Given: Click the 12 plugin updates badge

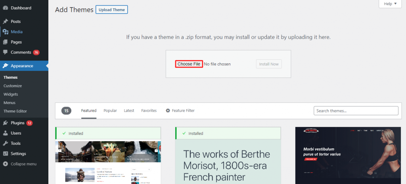Looking at the screenshot, I should (x=29, y=123).
